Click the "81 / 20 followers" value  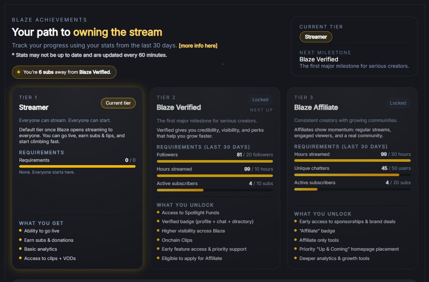click(x=255, y=155)
